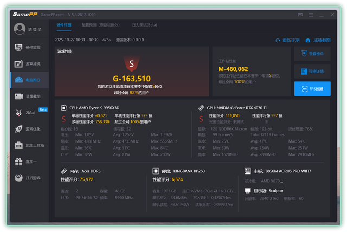Click the re-evaluate (重新评测) link

point(291,41)
